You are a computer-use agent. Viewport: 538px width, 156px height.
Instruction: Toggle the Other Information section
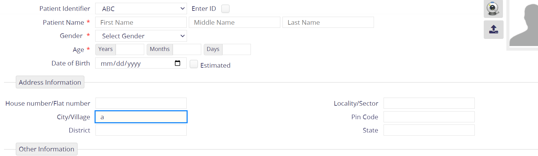47,149
